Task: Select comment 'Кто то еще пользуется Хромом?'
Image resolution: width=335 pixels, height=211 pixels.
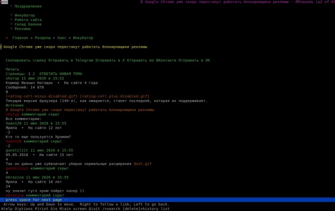Action: [x=38, y=137]
